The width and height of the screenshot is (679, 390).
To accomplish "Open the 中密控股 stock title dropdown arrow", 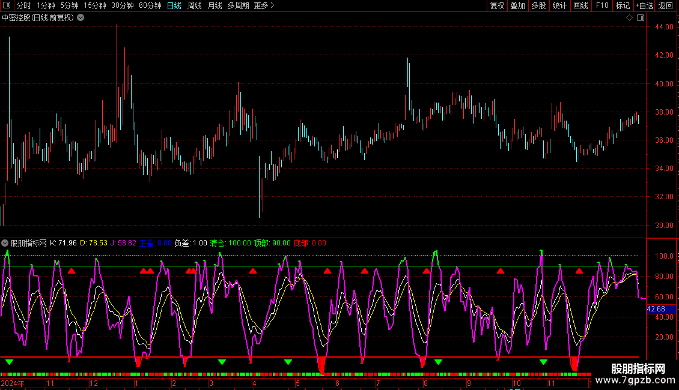I will tap(81, 17).
